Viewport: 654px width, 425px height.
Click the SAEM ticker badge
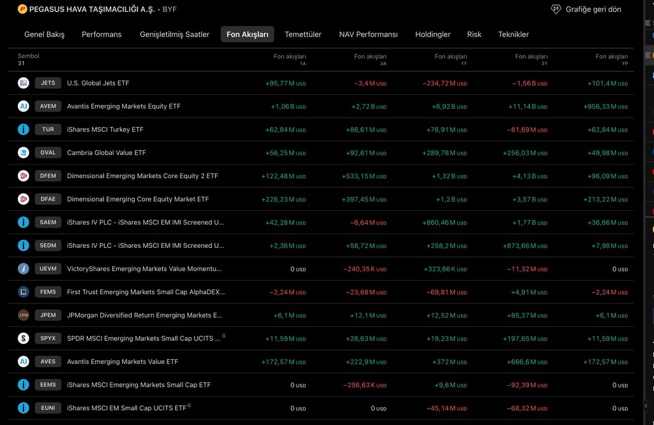(48, 222)
